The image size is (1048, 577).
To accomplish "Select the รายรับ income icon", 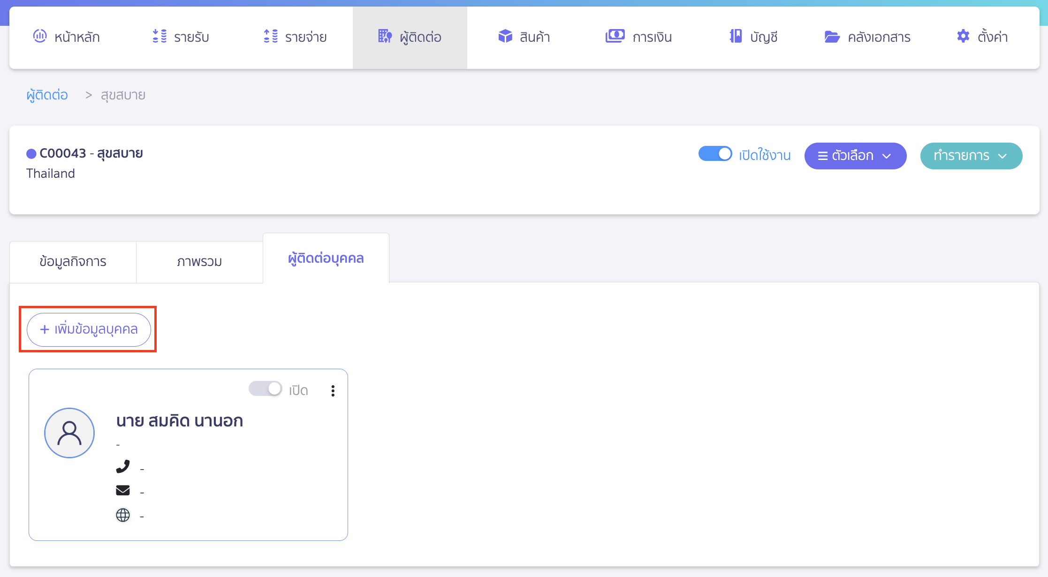I will pyautogui.click(x=159, y=37).
